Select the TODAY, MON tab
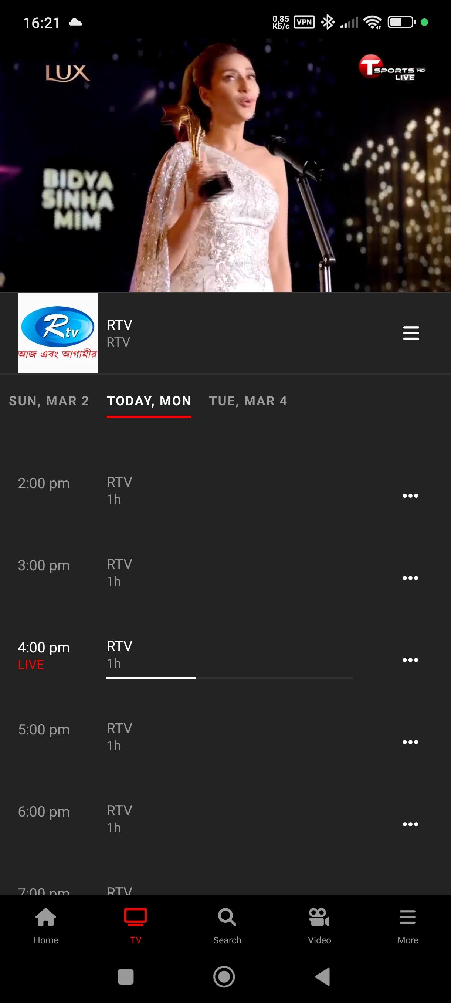The height and width of the screenshot is (1003, 451). [x=149, y=401]
